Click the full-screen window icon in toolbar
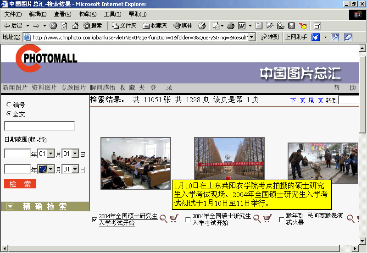 coord(317,26)
